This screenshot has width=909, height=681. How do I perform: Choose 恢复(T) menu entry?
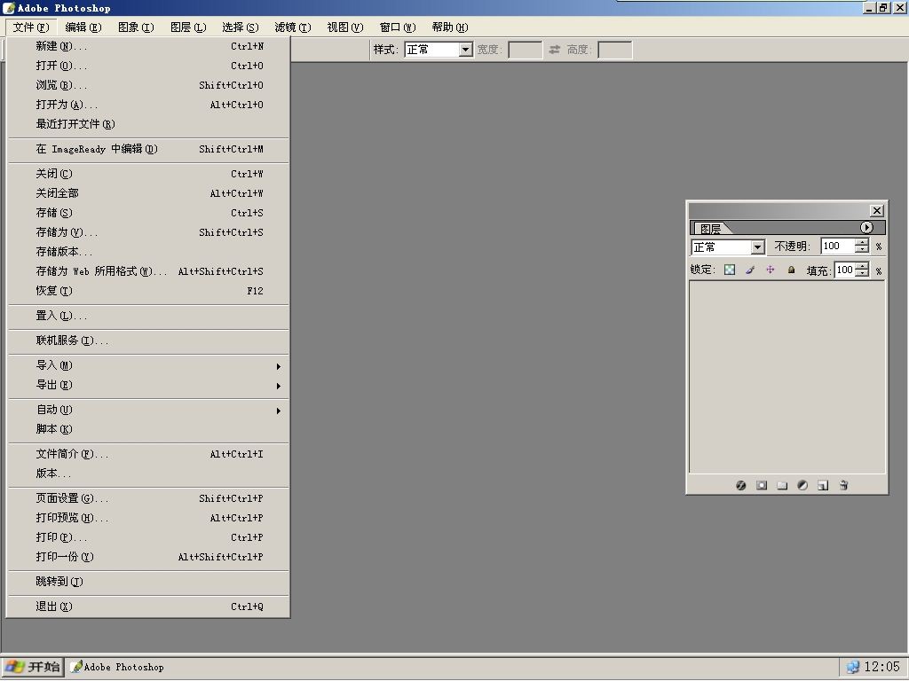[148, 291]
